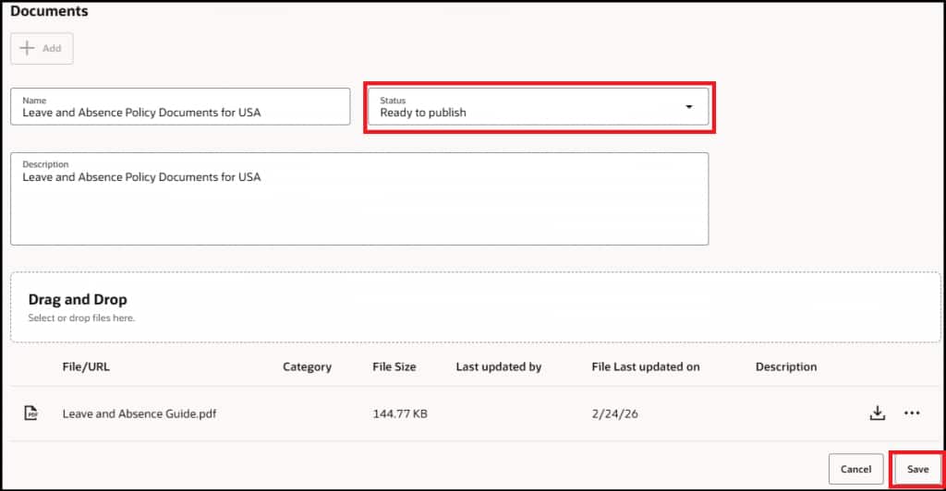Click the Description table column header
This screenshot has width=946, height=491.
[786, 366]
